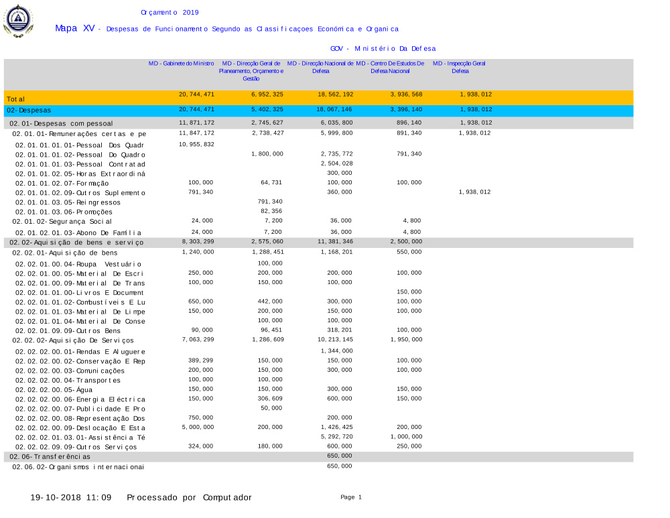Click the orange Total row label
Image resolution: width=670 pixels, height=518 pixels.
click(16, 99)
